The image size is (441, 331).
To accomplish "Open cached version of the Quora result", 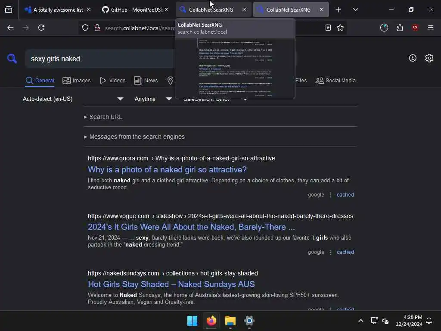I will [x=345, y=195].
